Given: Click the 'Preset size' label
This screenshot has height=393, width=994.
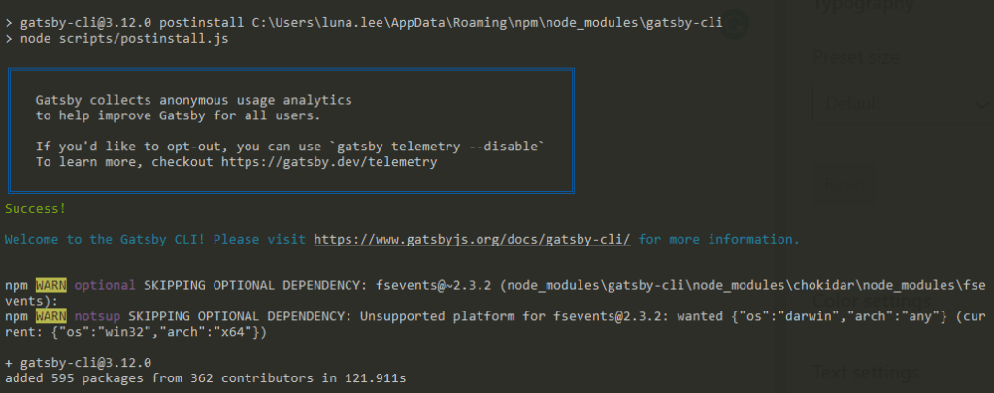Looking at the screenshot, I should point(854,58).
